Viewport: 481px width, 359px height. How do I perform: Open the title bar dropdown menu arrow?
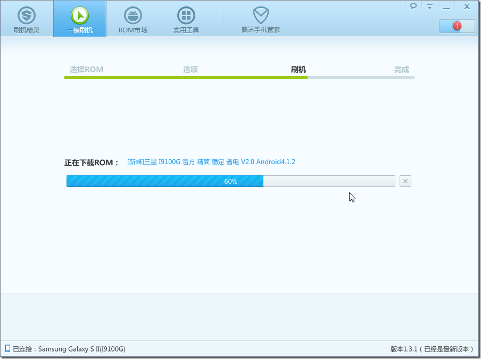pos(429,6)
